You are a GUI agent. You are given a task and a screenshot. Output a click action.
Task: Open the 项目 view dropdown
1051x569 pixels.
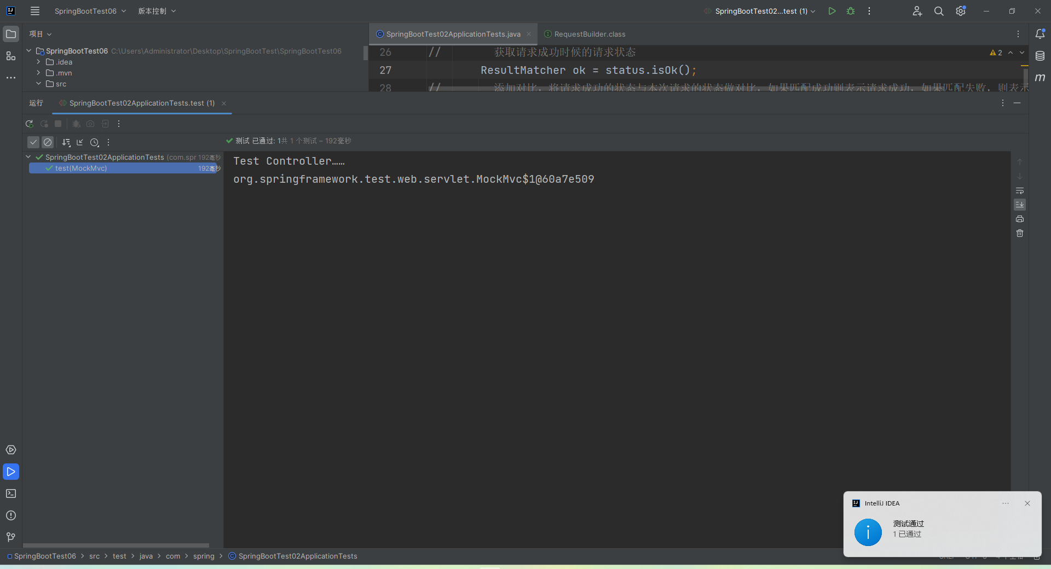[x=41, y=34]
